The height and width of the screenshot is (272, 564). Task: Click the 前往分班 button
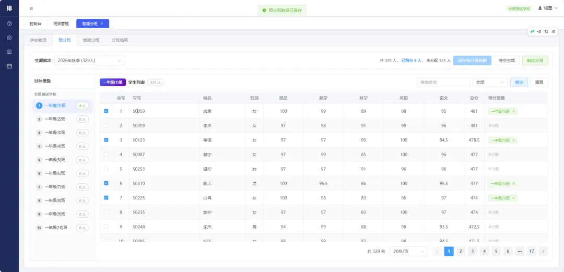[535, 61]
